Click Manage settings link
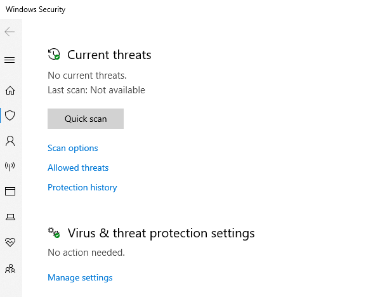 coord(80,277)
